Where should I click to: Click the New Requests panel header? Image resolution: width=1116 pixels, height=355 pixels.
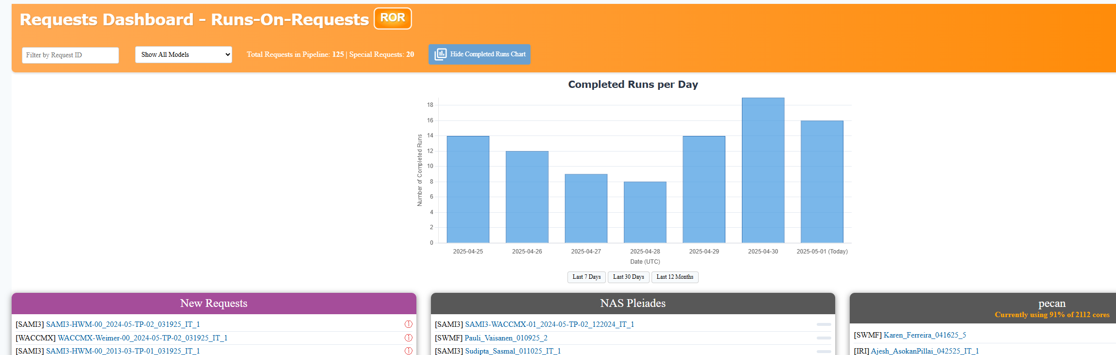[x=214, y=304]
